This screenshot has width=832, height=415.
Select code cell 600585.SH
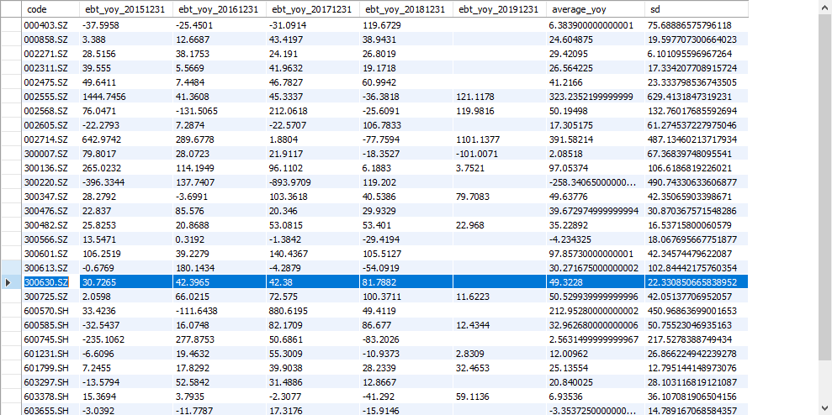click(51, 325)
